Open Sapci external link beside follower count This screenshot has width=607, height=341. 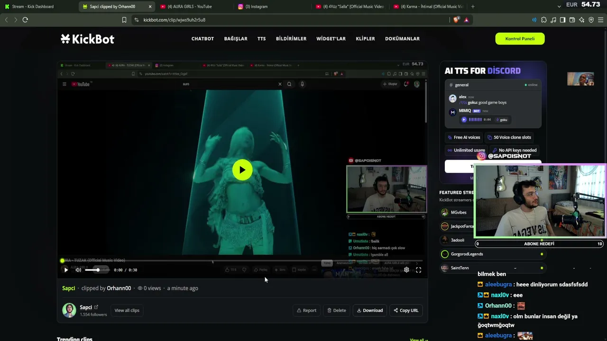(x=96, y=307)
